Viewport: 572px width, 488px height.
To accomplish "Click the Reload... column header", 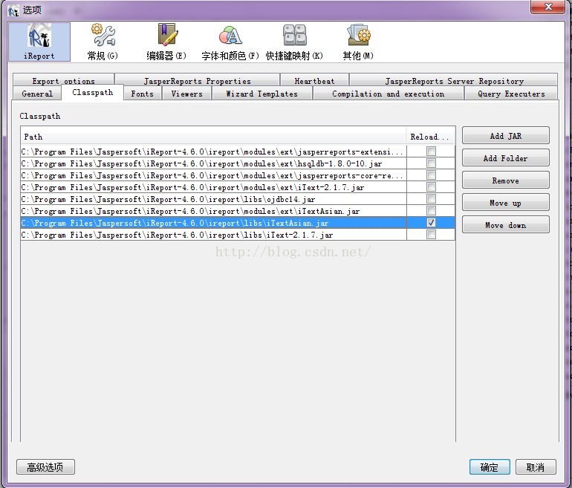I will [431, 137].
